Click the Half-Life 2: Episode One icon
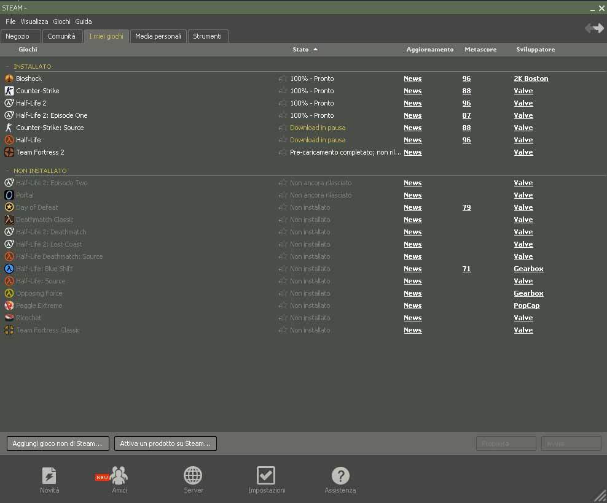Viewport: 607px width, 503px height. pyautogui.click(x=9, y=115)
